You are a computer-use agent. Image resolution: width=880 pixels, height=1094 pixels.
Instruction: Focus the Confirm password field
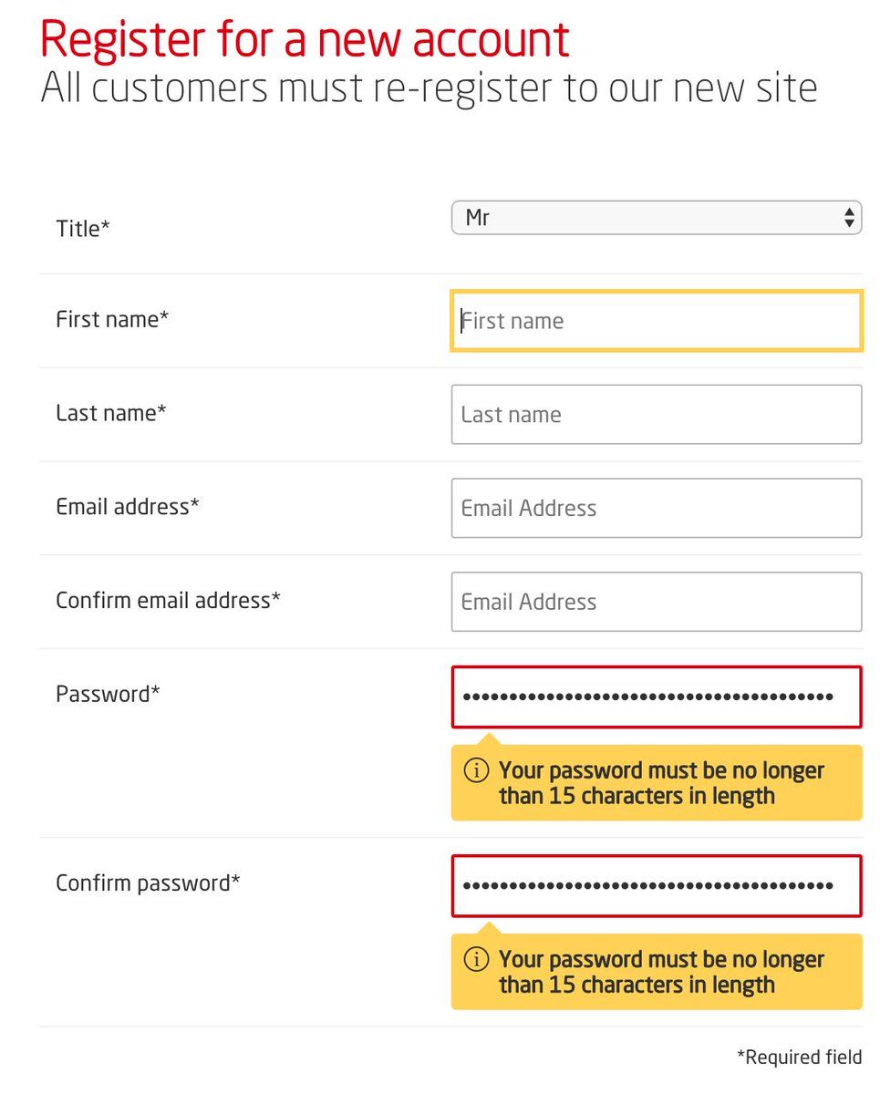coord(656,885)
